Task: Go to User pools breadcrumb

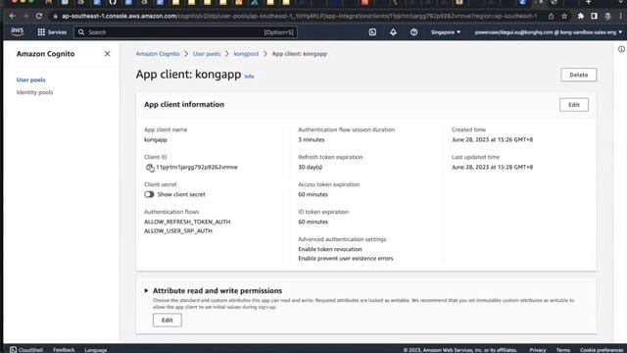Action: coord(207,54)
